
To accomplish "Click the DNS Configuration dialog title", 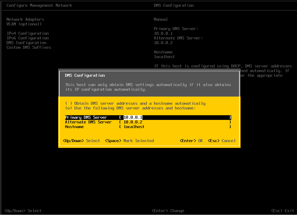I will (x=85, y=75).
